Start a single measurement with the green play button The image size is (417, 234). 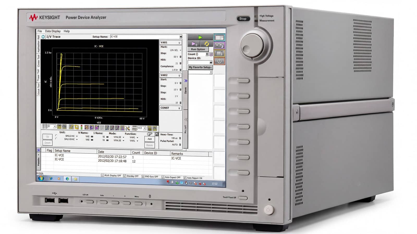(x=200, y=37)
